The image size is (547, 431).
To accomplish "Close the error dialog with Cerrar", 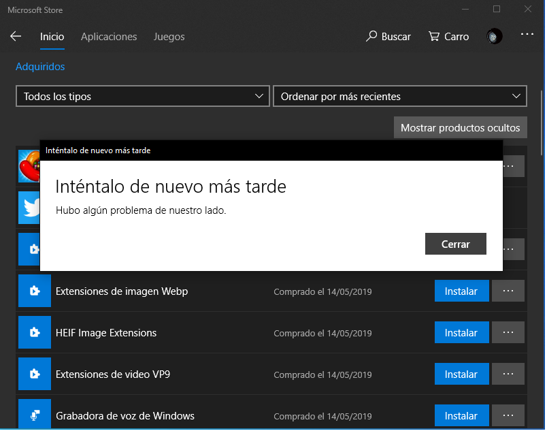I will [x=455, y=244].
